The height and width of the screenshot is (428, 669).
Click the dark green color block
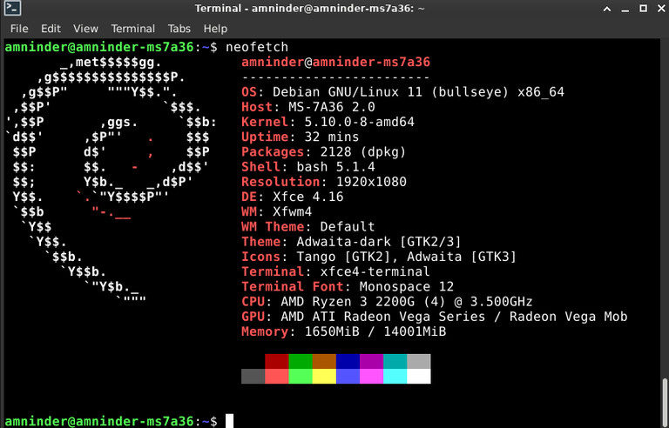[x=301, y=362]
